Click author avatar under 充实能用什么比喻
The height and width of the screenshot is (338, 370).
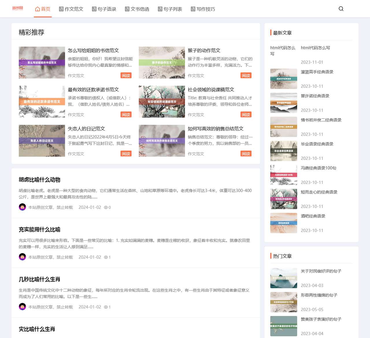(22, 257)
